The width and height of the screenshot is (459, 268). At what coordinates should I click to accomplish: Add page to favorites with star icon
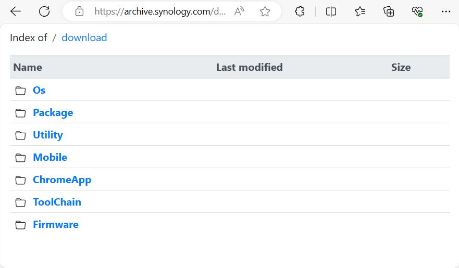click(x=265, y=11)
